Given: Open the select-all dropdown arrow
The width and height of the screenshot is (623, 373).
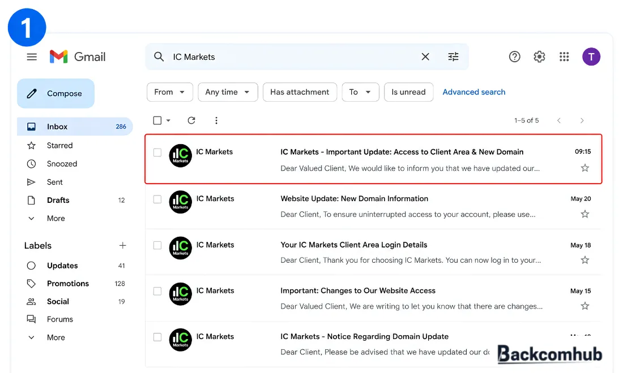Looking at the screenshot, I should [x=168, y=120].
